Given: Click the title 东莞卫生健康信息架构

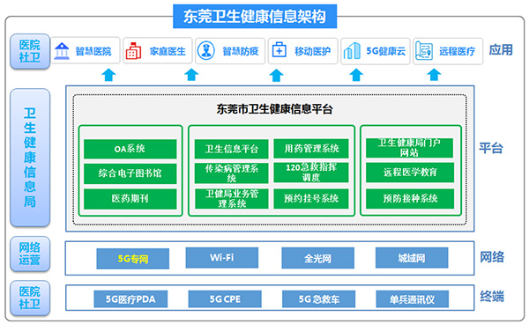Looking at the screenshot, I should click(255, 16).
